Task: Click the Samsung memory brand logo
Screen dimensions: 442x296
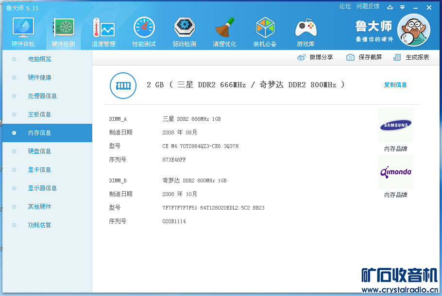Action: tap(395, 126)
